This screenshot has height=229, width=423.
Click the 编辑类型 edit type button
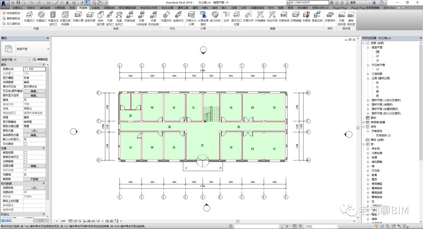40,60
